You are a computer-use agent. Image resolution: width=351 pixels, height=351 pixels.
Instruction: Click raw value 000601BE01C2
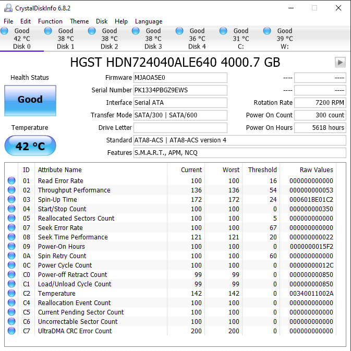tap(311, 199)
